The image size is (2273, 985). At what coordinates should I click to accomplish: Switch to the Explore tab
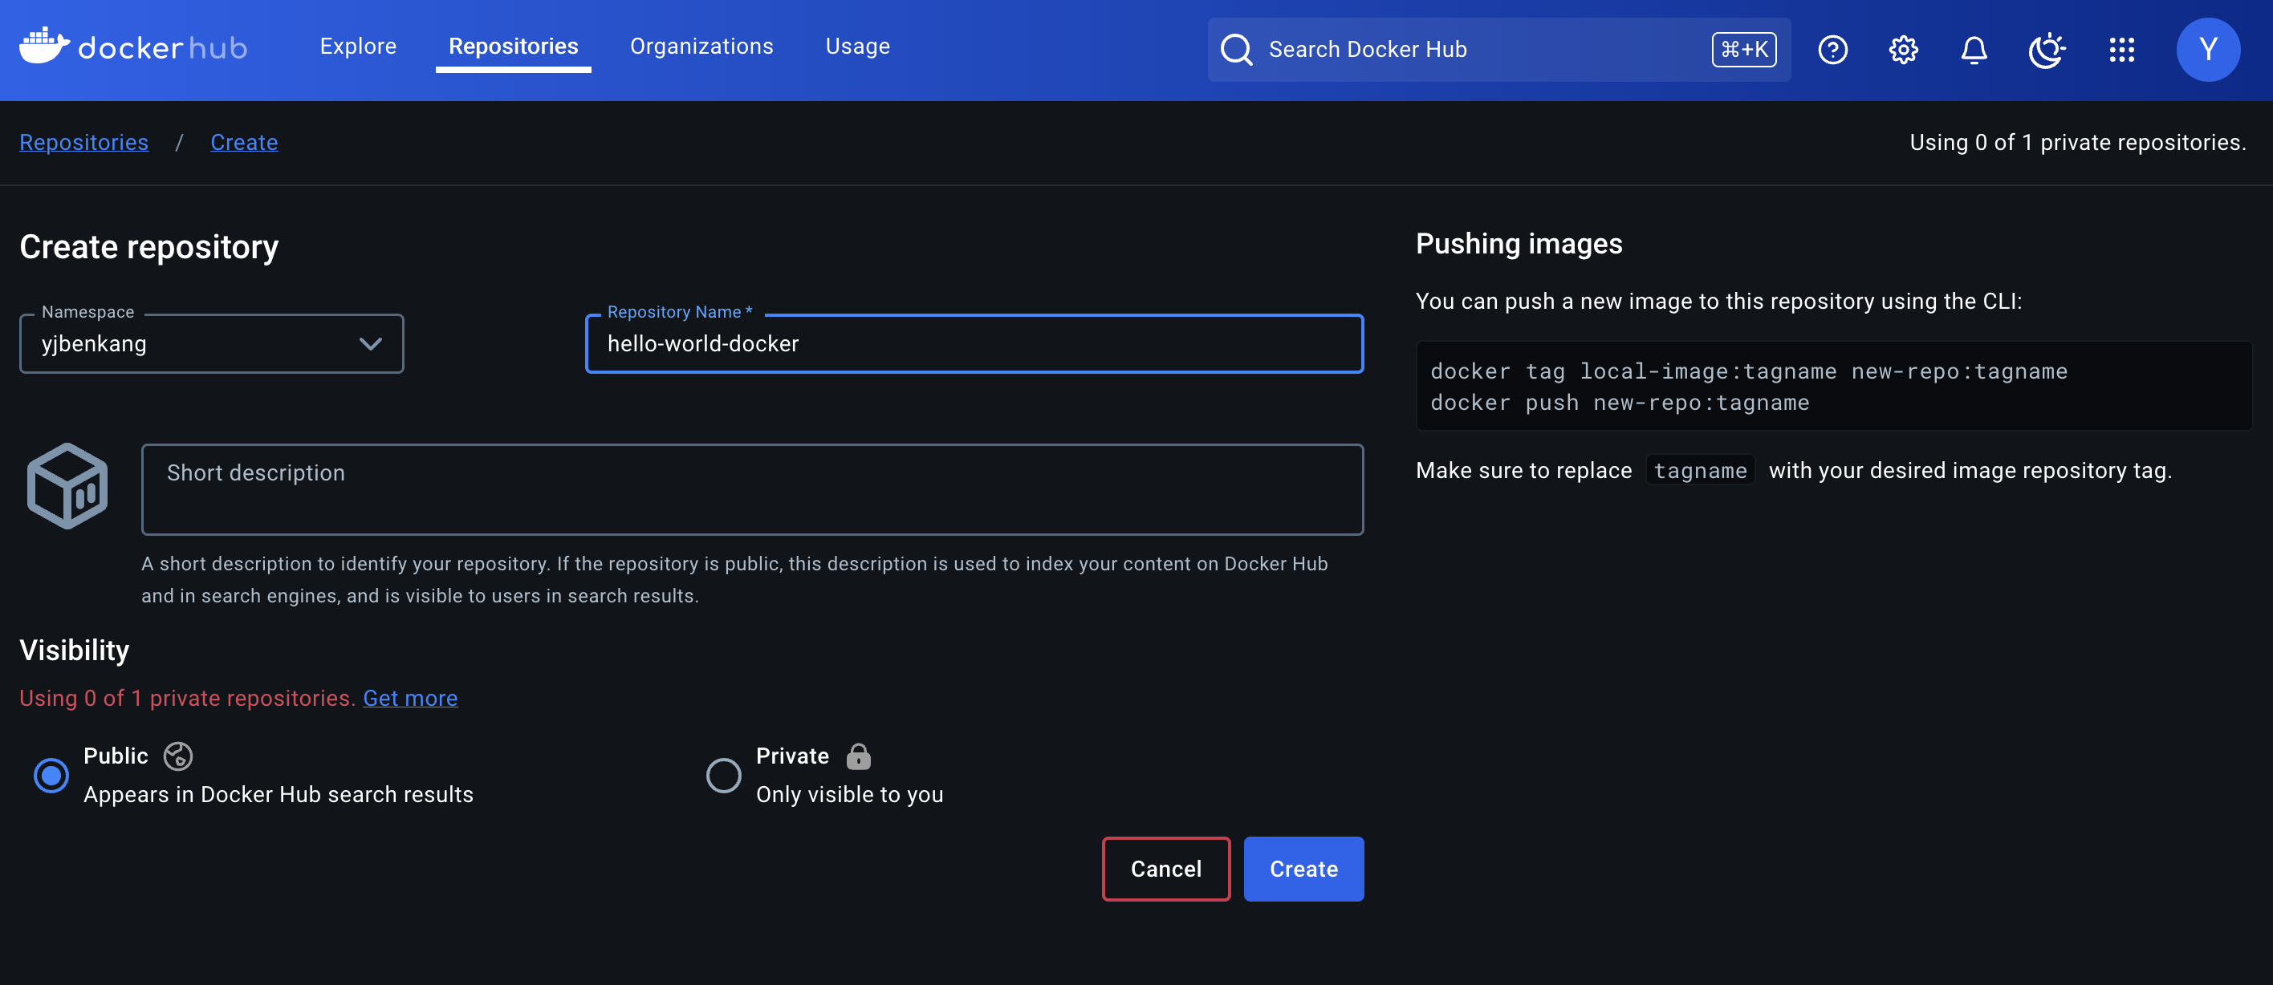357,46
